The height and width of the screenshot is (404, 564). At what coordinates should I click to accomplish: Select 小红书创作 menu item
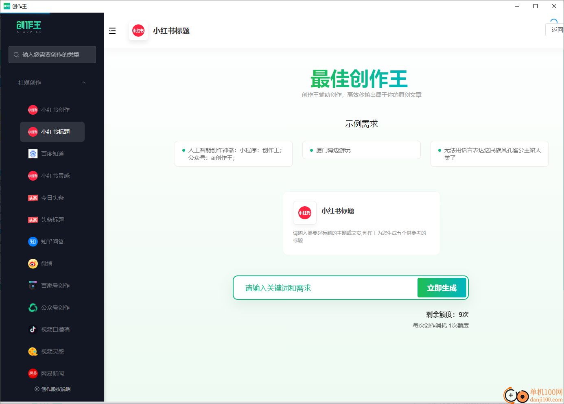pos(52,110)
